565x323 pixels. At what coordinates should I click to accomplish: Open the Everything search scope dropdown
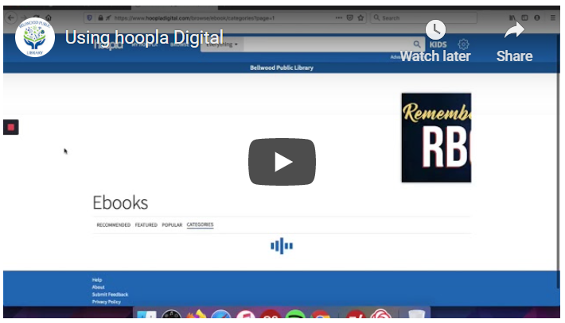(x=222, y=45)
